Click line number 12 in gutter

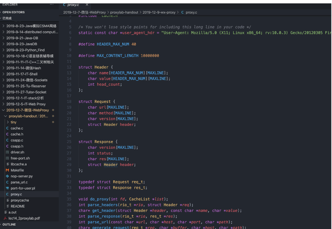point(69,67)
